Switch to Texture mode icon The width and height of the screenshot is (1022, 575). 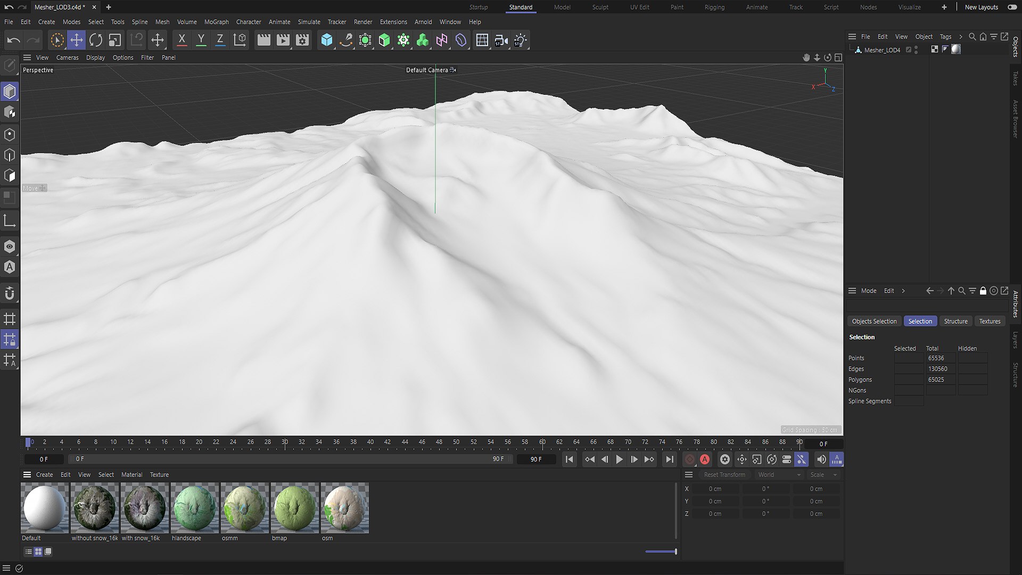coord(10,112)
